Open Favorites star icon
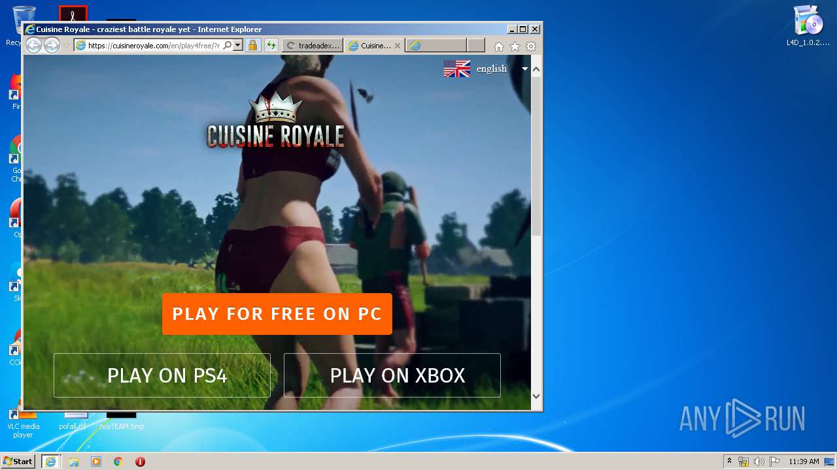 coord(515,46)
